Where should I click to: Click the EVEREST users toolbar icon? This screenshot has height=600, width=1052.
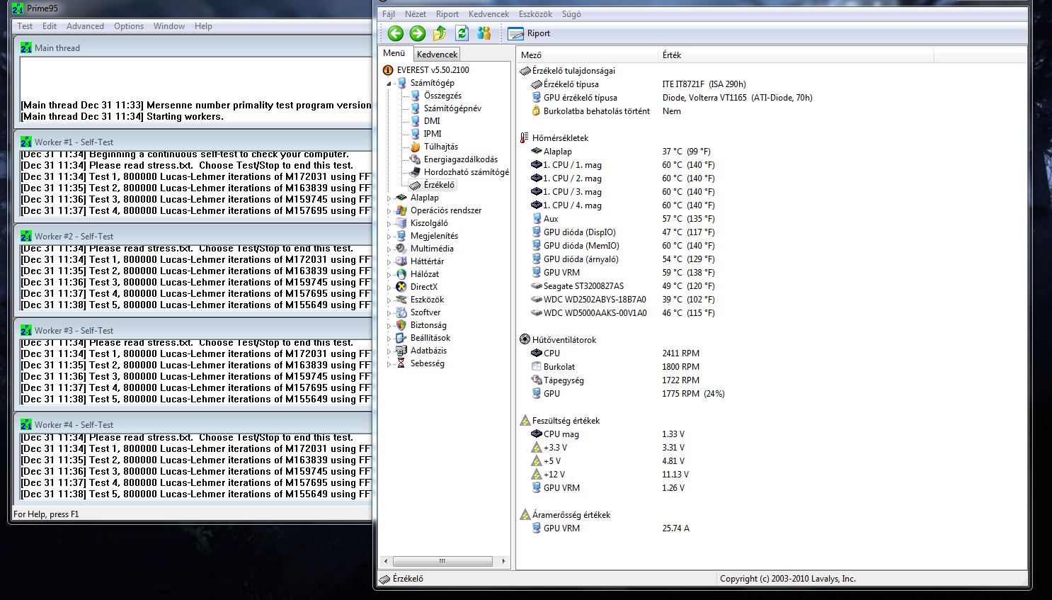(x=484, y=33)
